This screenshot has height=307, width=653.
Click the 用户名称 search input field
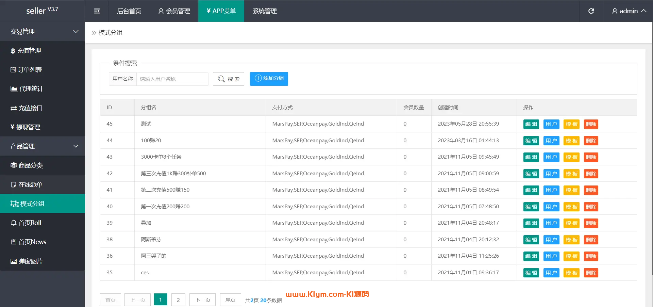172,79
